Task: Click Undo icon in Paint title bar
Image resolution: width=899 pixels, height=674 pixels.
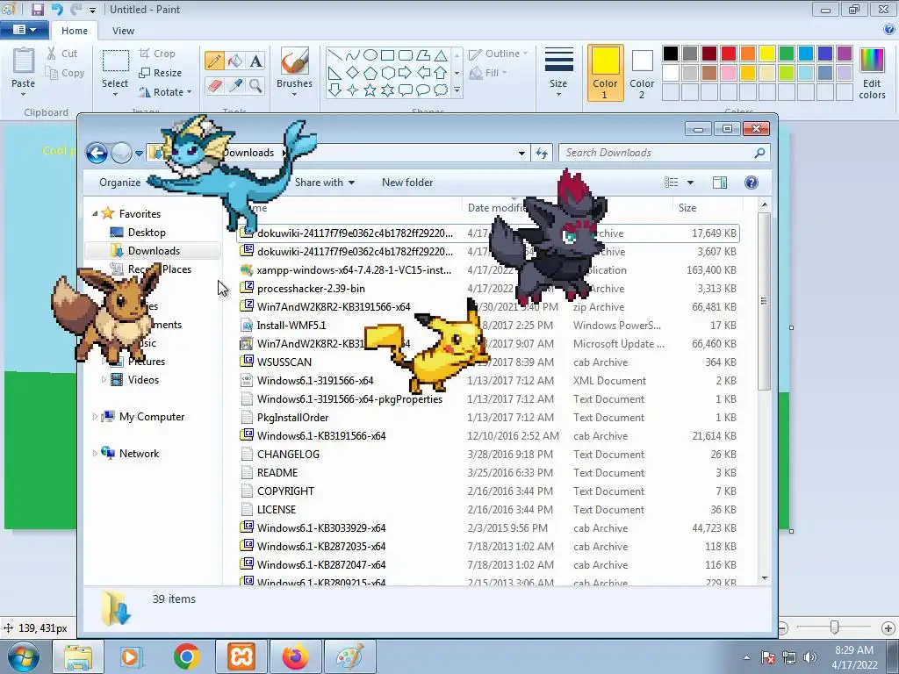Action: [x=57, y=9]
